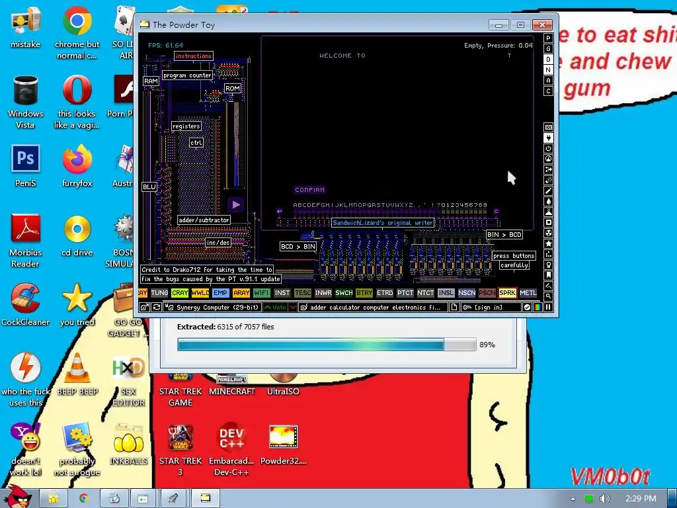Open render options rainbow swatch
The image size is (677, 508).
coord(538,307)
